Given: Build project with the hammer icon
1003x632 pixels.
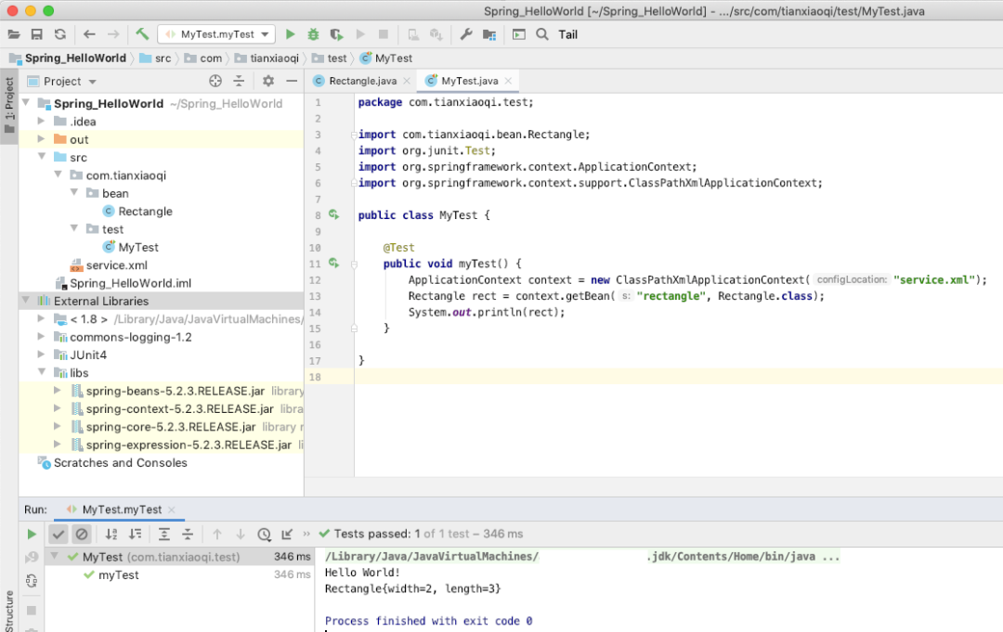Looking at the screenshot, I should (142, 34).
